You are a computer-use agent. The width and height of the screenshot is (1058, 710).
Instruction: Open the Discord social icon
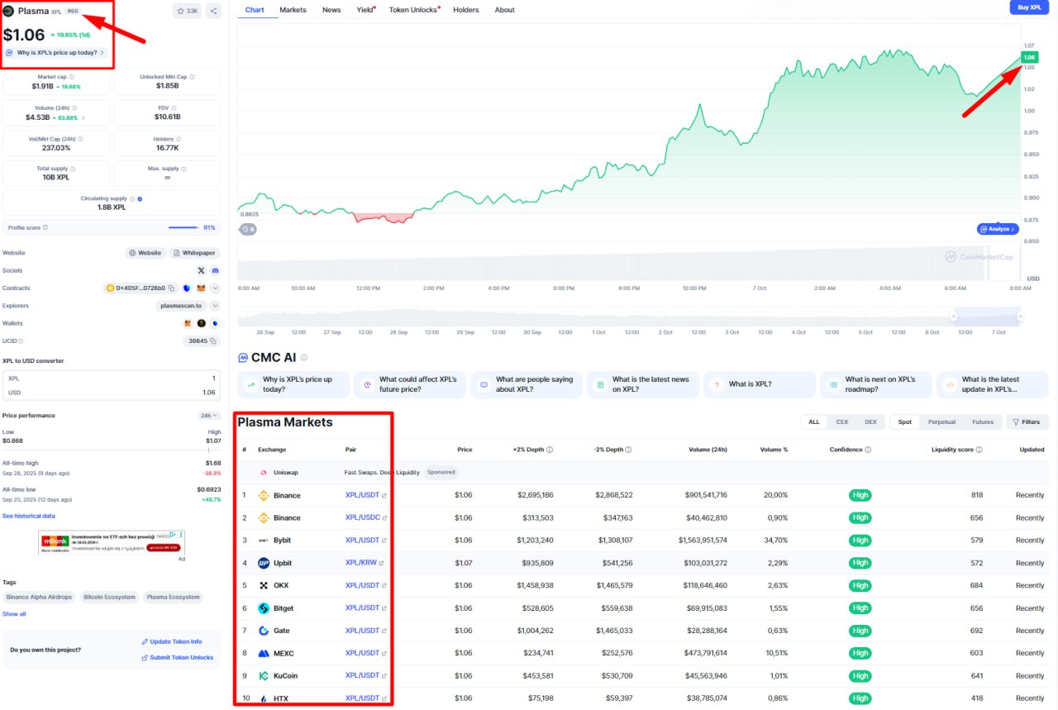click(x=215, y=270)
